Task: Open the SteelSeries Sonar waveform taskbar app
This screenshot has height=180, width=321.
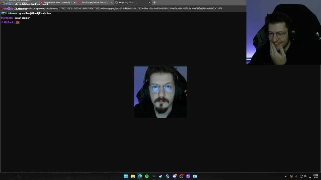Action: 154,176
